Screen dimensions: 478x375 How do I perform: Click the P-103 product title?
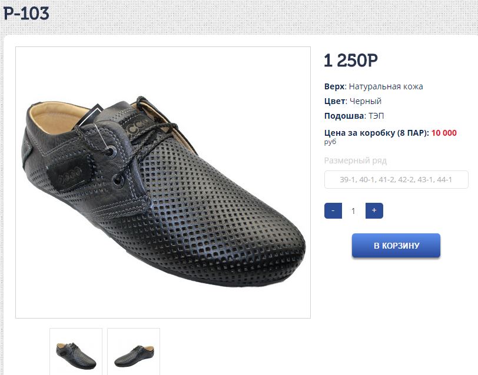(x=26, y=14)
